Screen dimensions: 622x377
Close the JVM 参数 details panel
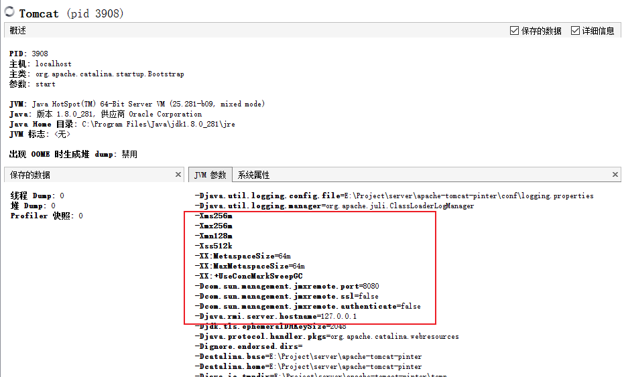point(615,174)
